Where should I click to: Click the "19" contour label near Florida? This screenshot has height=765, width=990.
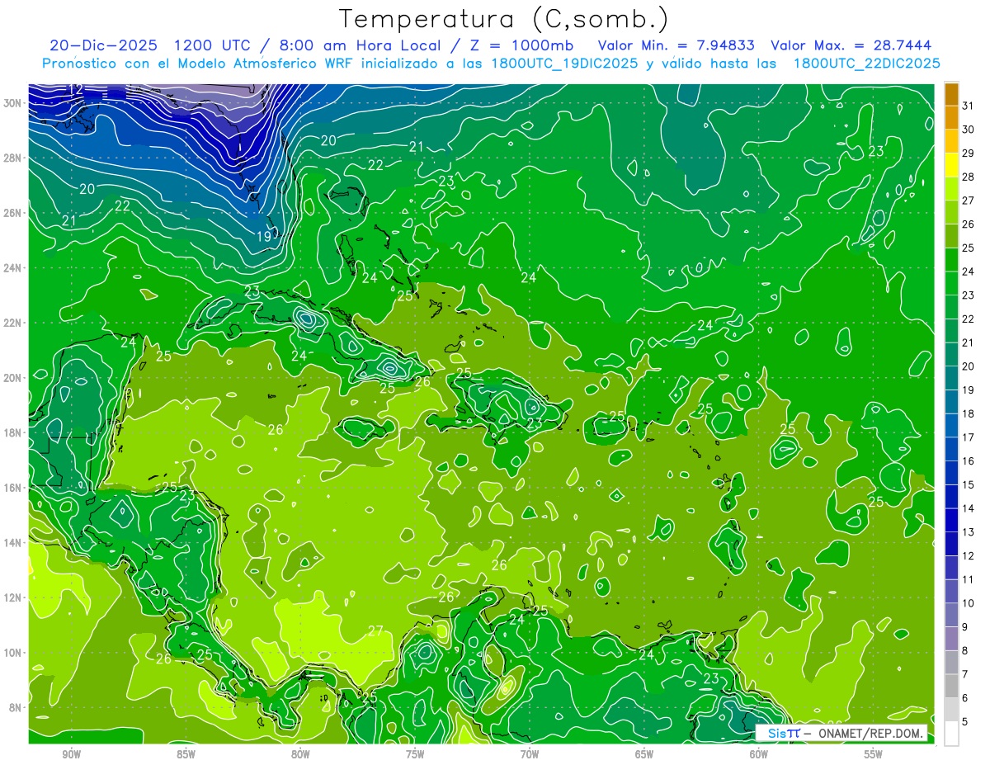click(x=263, y=237)
